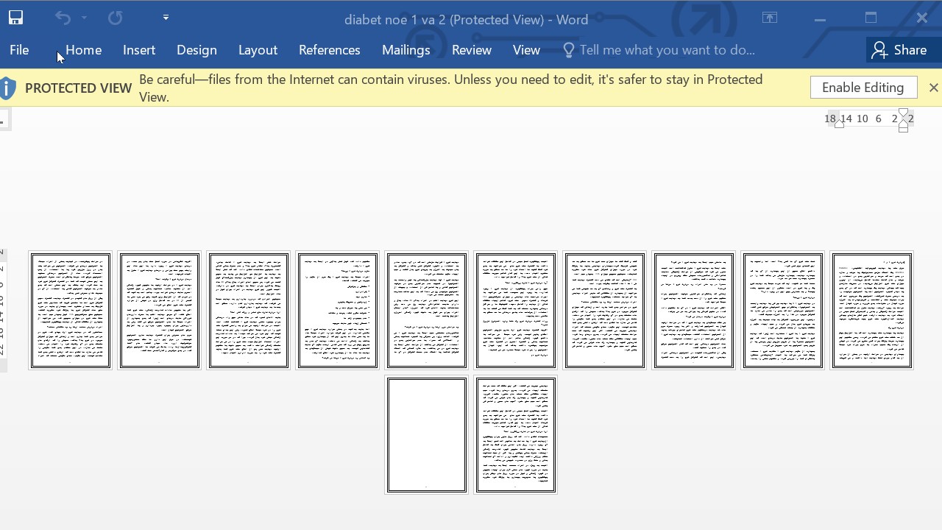
Task: Click the vertical ruler on left edge
Action: pyautogui.click(x=2, y=309)
